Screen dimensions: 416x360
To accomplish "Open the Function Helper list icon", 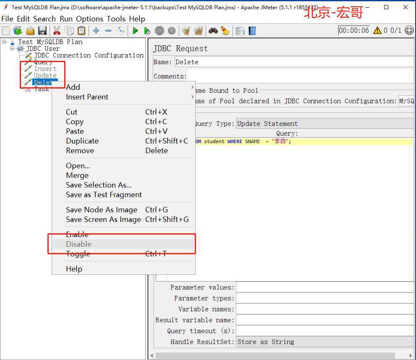I will [240, 31].
